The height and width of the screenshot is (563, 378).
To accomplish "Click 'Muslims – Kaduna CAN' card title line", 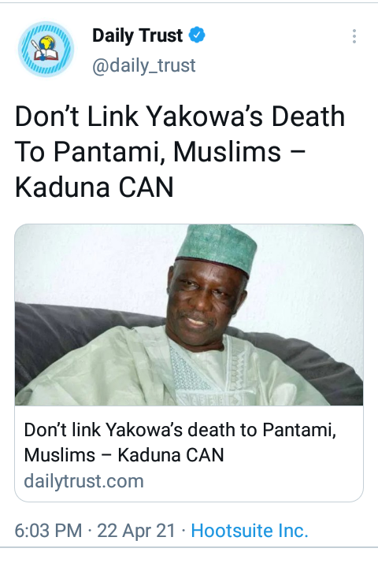I will 124,455.
